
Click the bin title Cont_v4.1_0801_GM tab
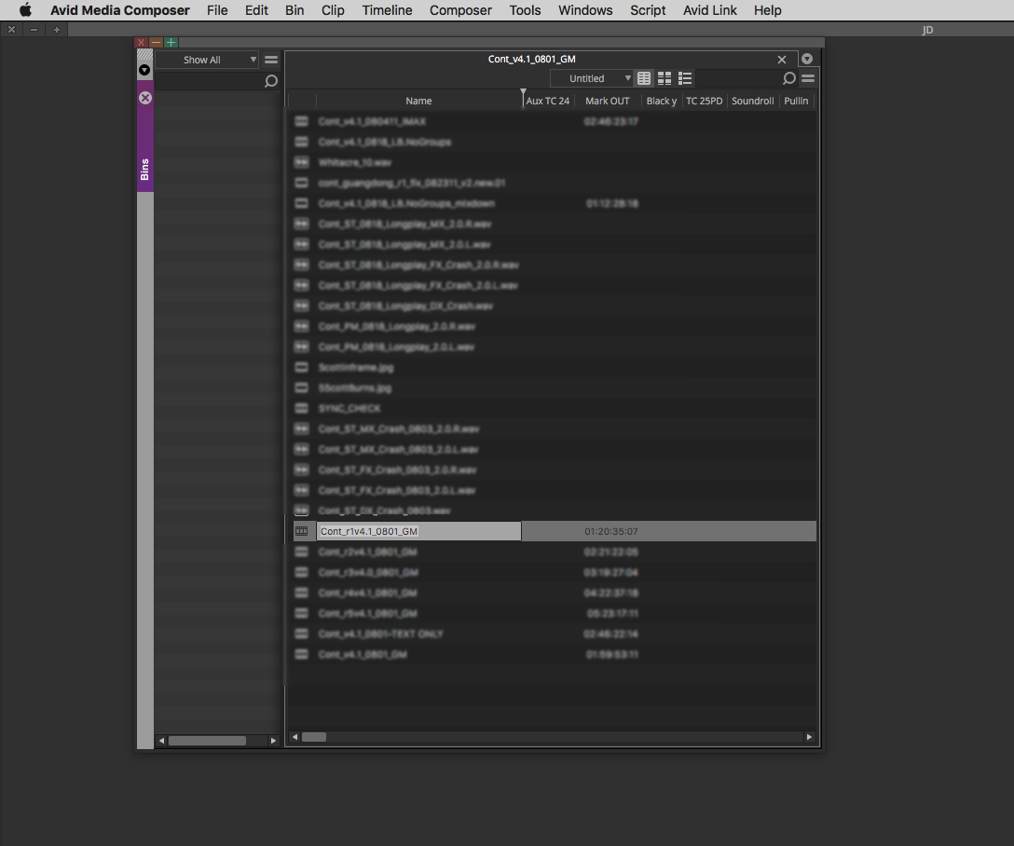[531, 59]
